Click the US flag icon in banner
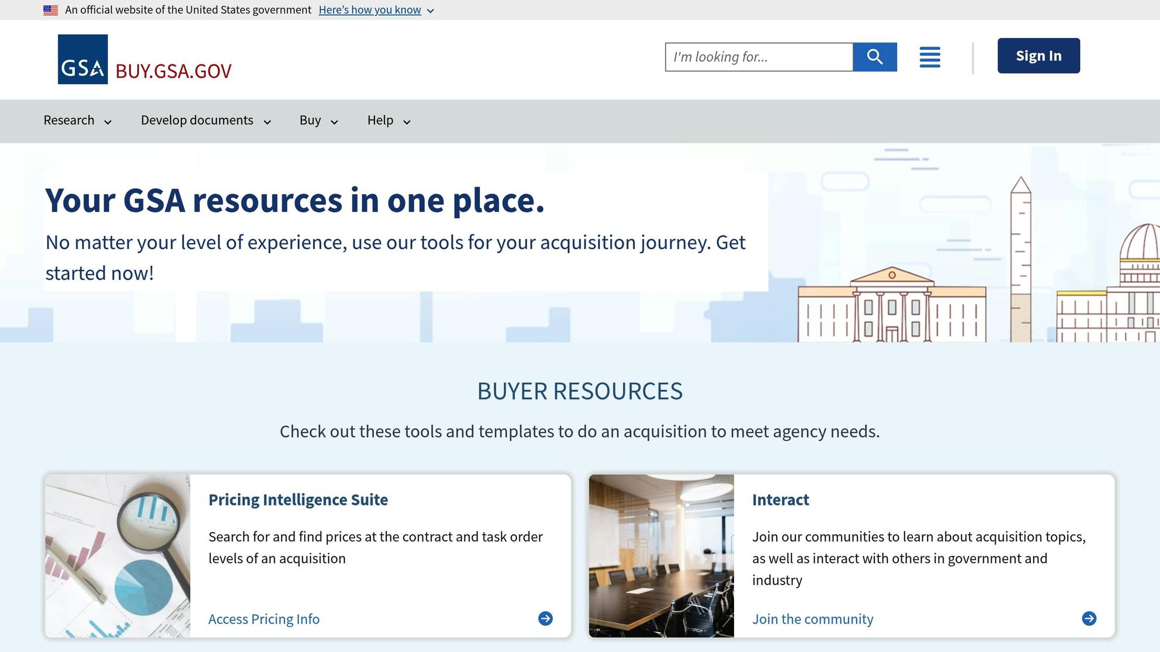This screenshot has height=652, width=1160. (50, 10)
